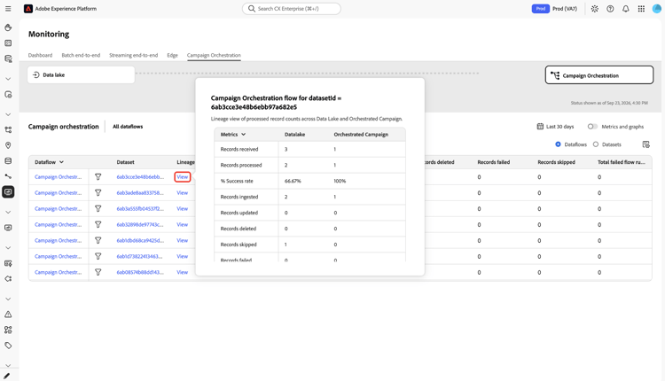Collapse sidebar chevron above the alerts triangle
Image resolution: width=665 pixels, height=381 pixels.
click(x=8, y=299)
